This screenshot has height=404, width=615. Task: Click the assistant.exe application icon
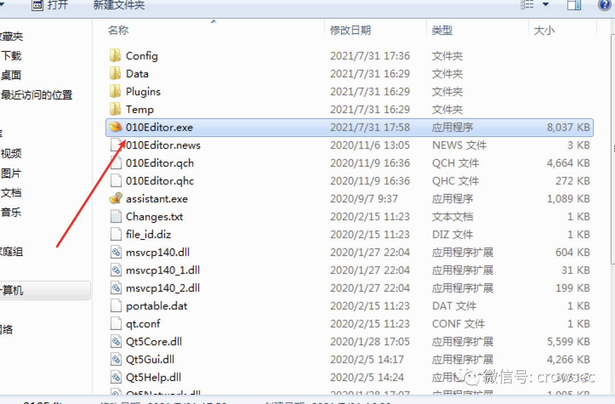tap(115, 199)
